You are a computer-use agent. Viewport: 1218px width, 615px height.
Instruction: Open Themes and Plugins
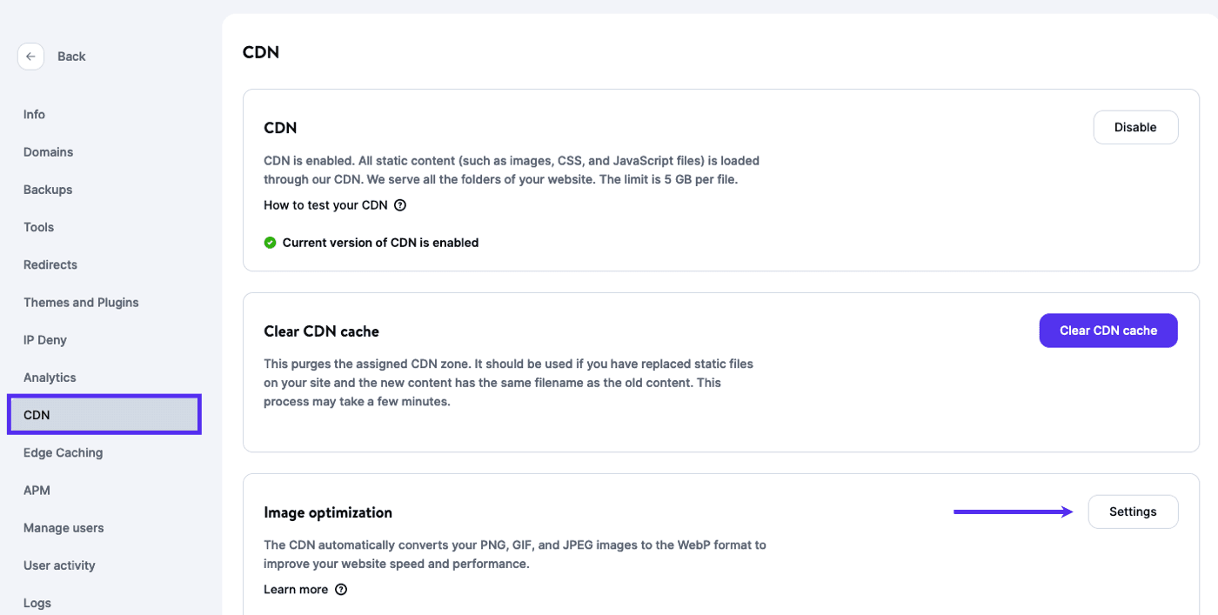tap(81, 302)
